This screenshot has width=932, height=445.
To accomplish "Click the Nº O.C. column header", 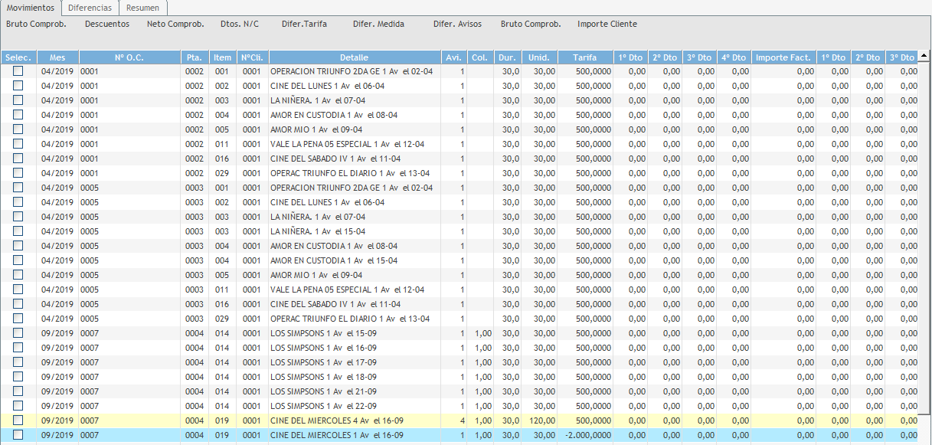I will tap(129, 57).
